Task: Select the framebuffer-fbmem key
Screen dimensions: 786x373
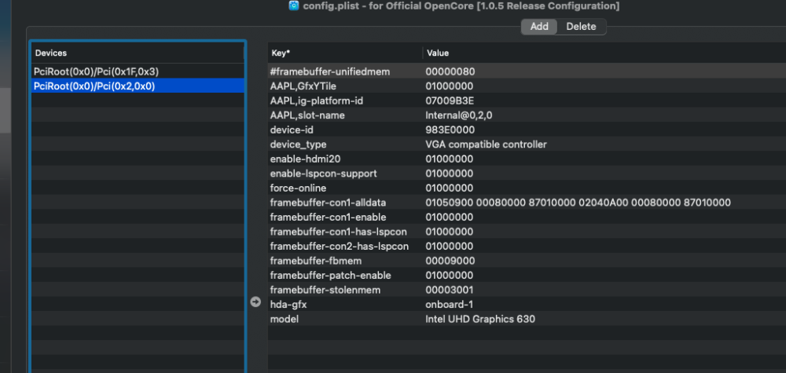Action: [316, 261]
